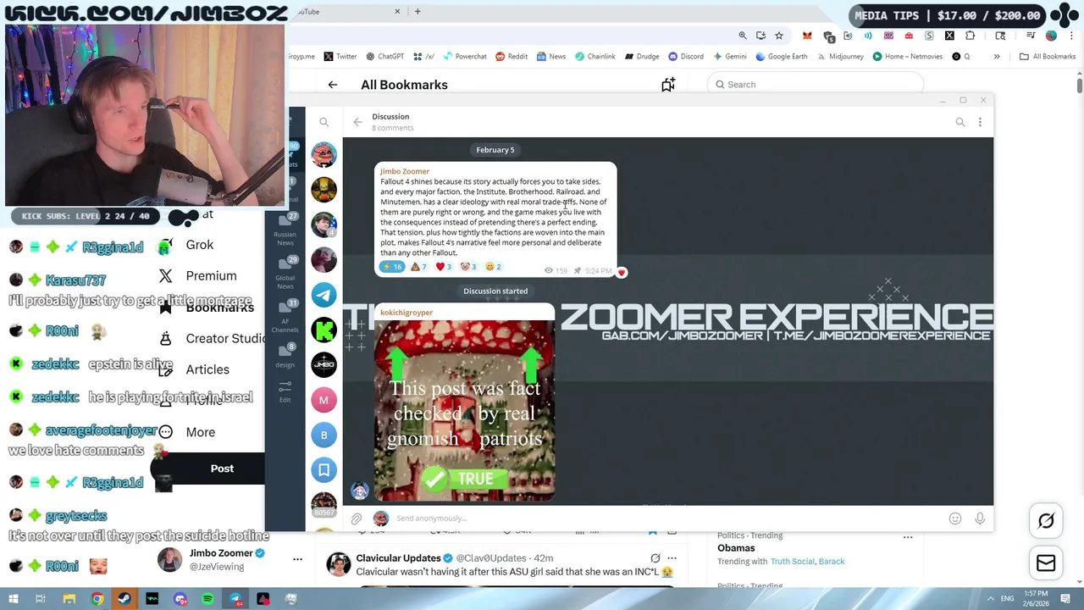
Task: Open Grok in the X sidebar
Action: [x=186, y=245]
